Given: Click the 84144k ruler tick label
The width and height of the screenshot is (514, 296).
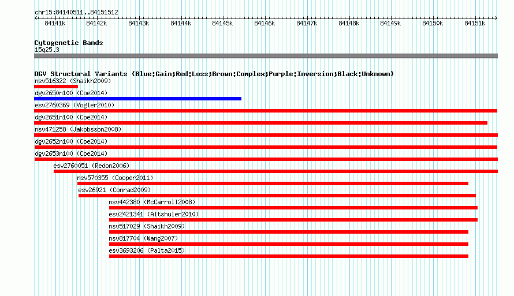Looking at the screenshot, I should coord(181,23).
